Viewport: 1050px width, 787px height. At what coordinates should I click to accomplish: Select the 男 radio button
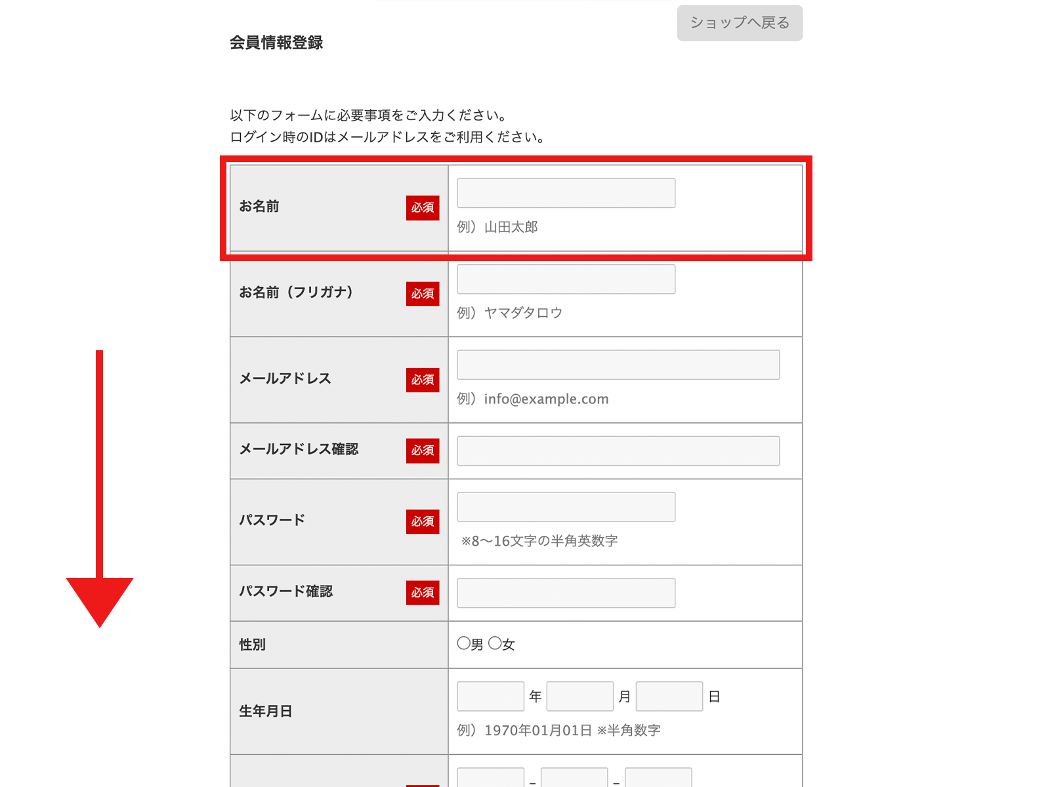[x=464, y=643]
